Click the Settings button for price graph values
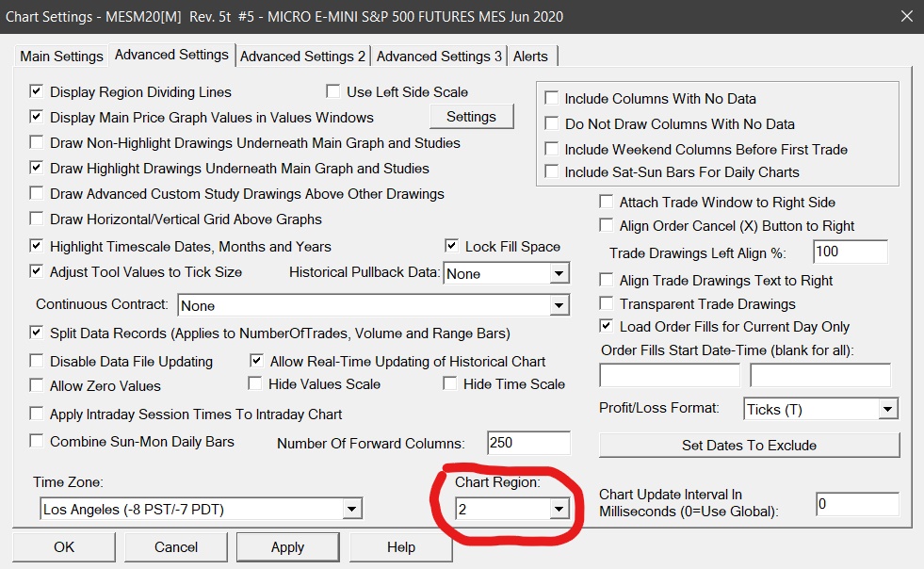 pyautogui.click(x=472, y=116)
